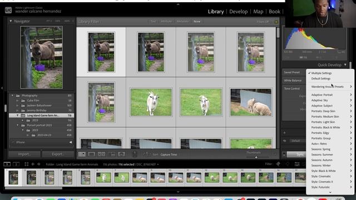The image size is (356, 200).
Task: Click plus icon in right panel
Action: [x=284, y=133]
